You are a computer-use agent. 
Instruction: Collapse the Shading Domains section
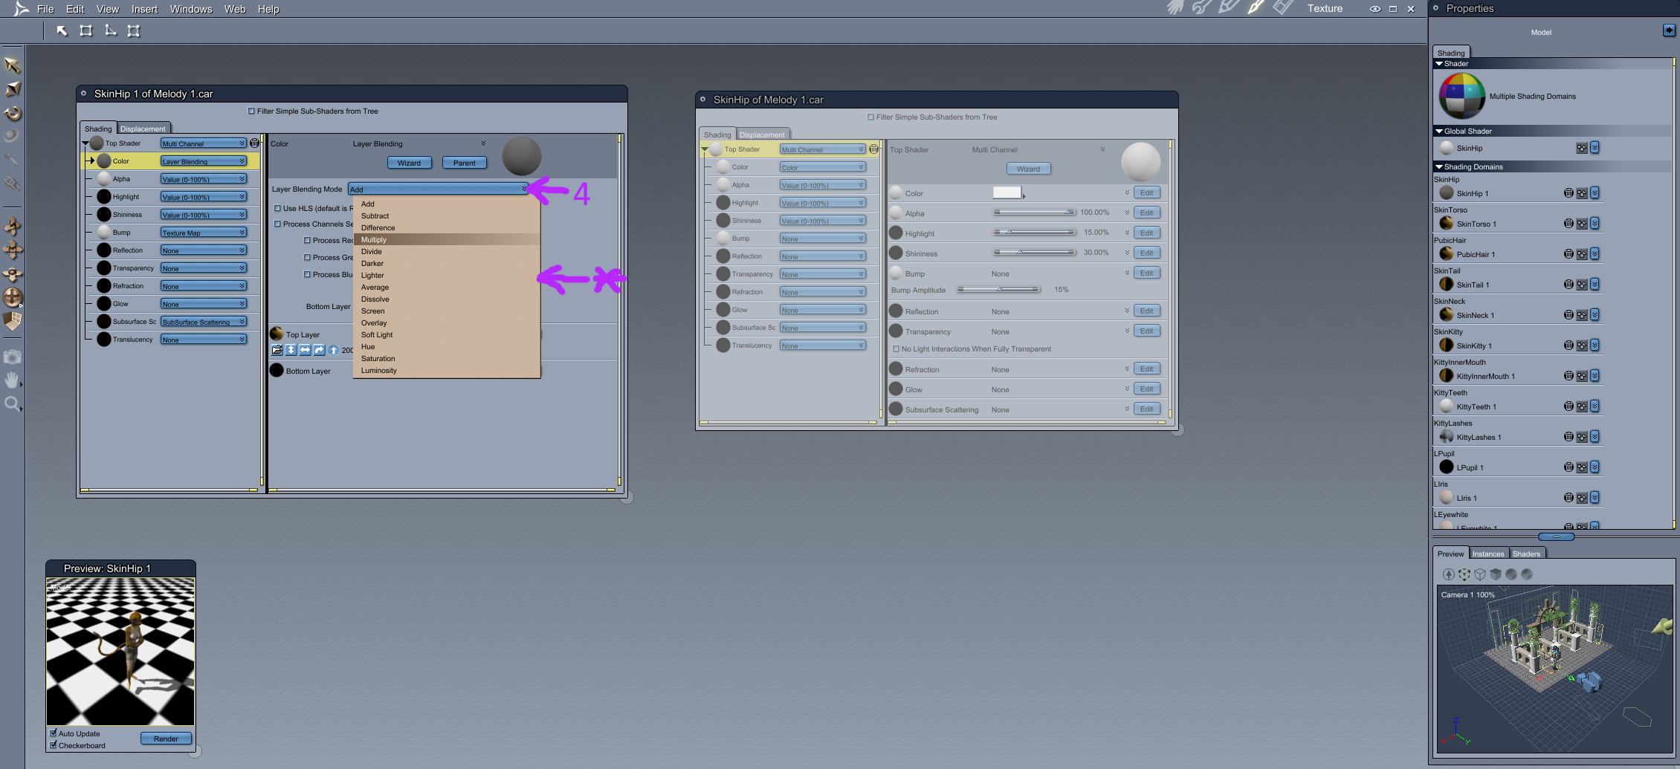[x=1439, y=167]
